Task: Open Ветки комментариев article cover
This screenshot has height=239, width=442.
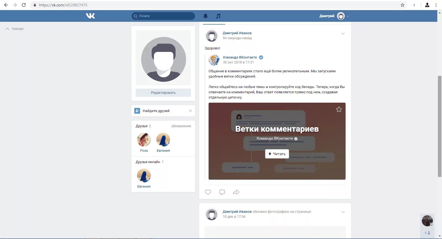Action: 277,141
